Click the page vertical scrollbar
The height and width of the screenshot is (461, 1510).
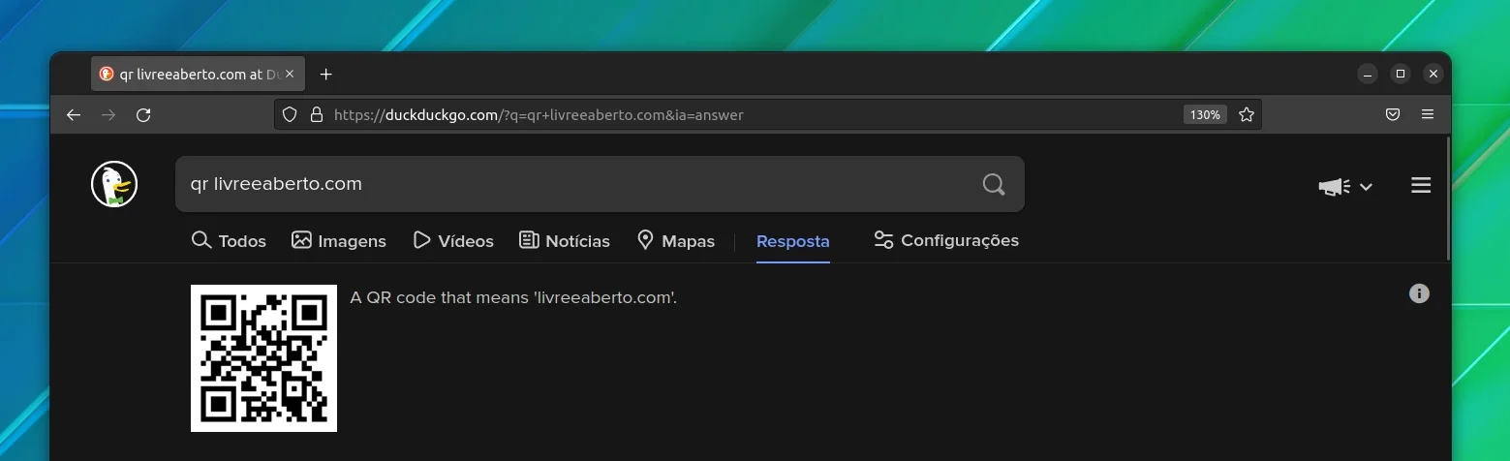click(x=1448, y=199)
